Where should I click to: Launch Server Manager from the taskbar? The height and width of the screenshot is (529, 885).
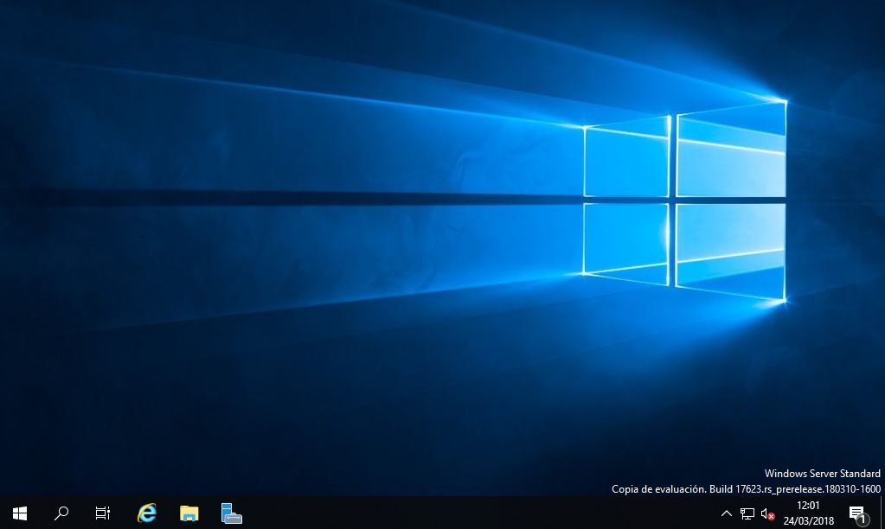click(x=231, y=513)
